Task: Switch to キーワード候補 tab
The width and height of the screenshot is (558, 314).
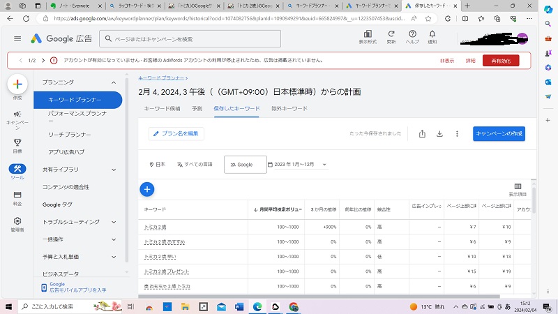Action: click(162, 109)
